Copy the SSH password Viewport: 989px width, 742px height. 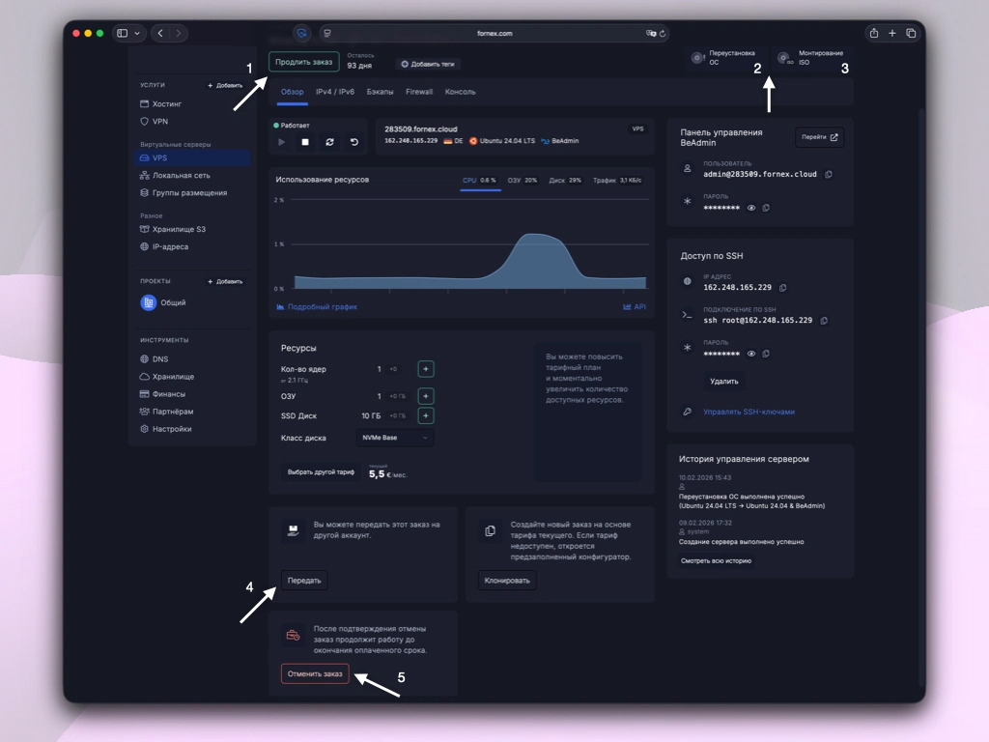click(x=766, y=354)
